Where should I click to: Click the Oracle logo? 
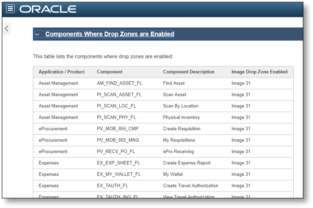click(48, 9)
